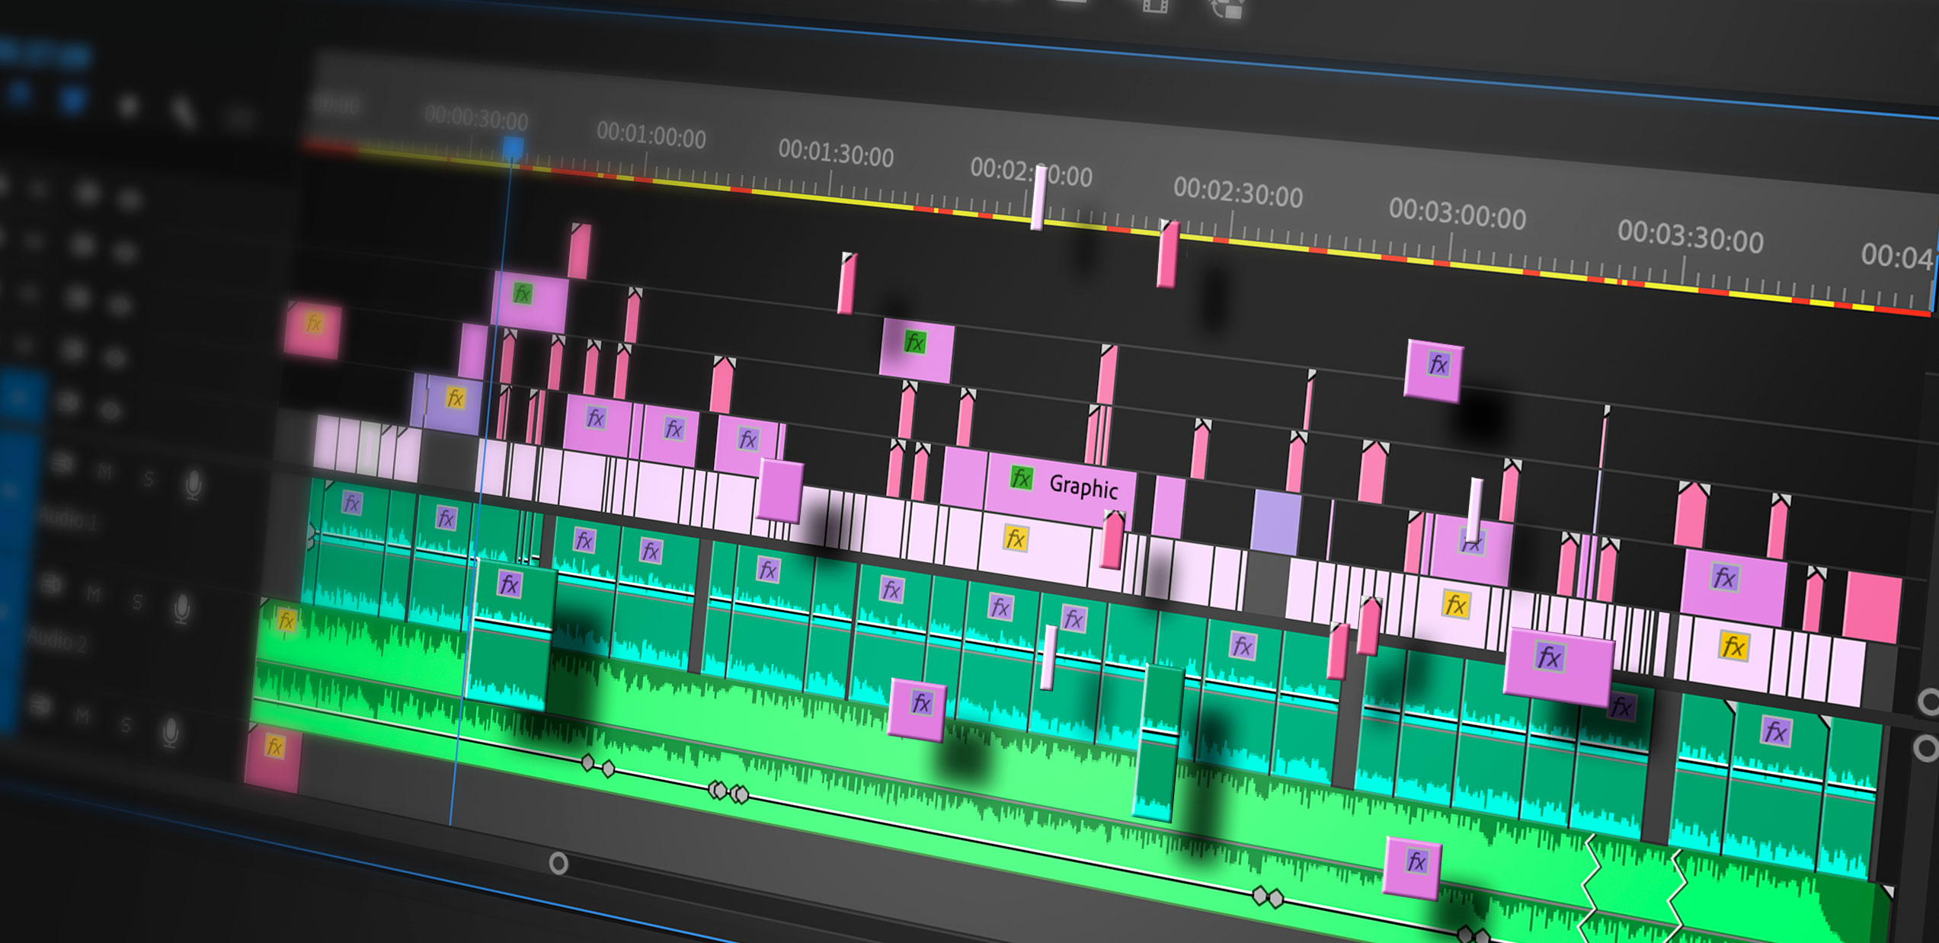Screen dimensions: 1939x943
Task: Toggle S on the track below Audio 2
Action: click(126, 724)
